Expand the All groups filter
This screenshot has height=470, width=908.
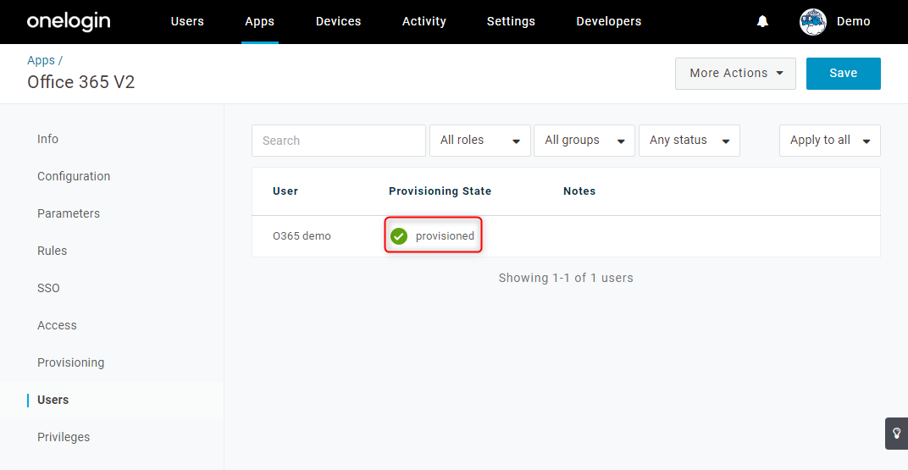(584, 141)
